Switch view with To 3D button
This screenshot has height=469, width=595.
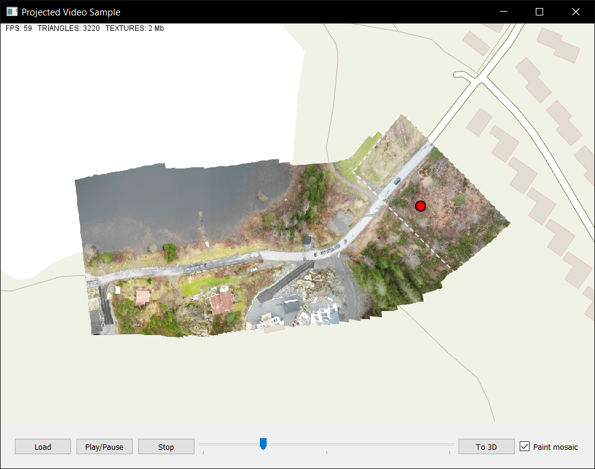pos(486,447)
